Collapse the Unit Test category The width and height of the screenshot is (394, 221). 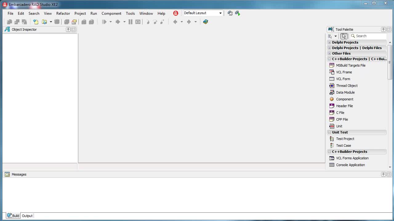(329, 132)
